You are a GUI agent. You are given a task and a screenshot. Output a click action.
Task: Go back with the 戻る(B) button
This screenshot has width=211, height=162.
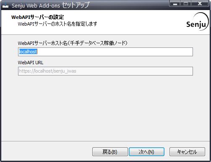pos(110,152)
